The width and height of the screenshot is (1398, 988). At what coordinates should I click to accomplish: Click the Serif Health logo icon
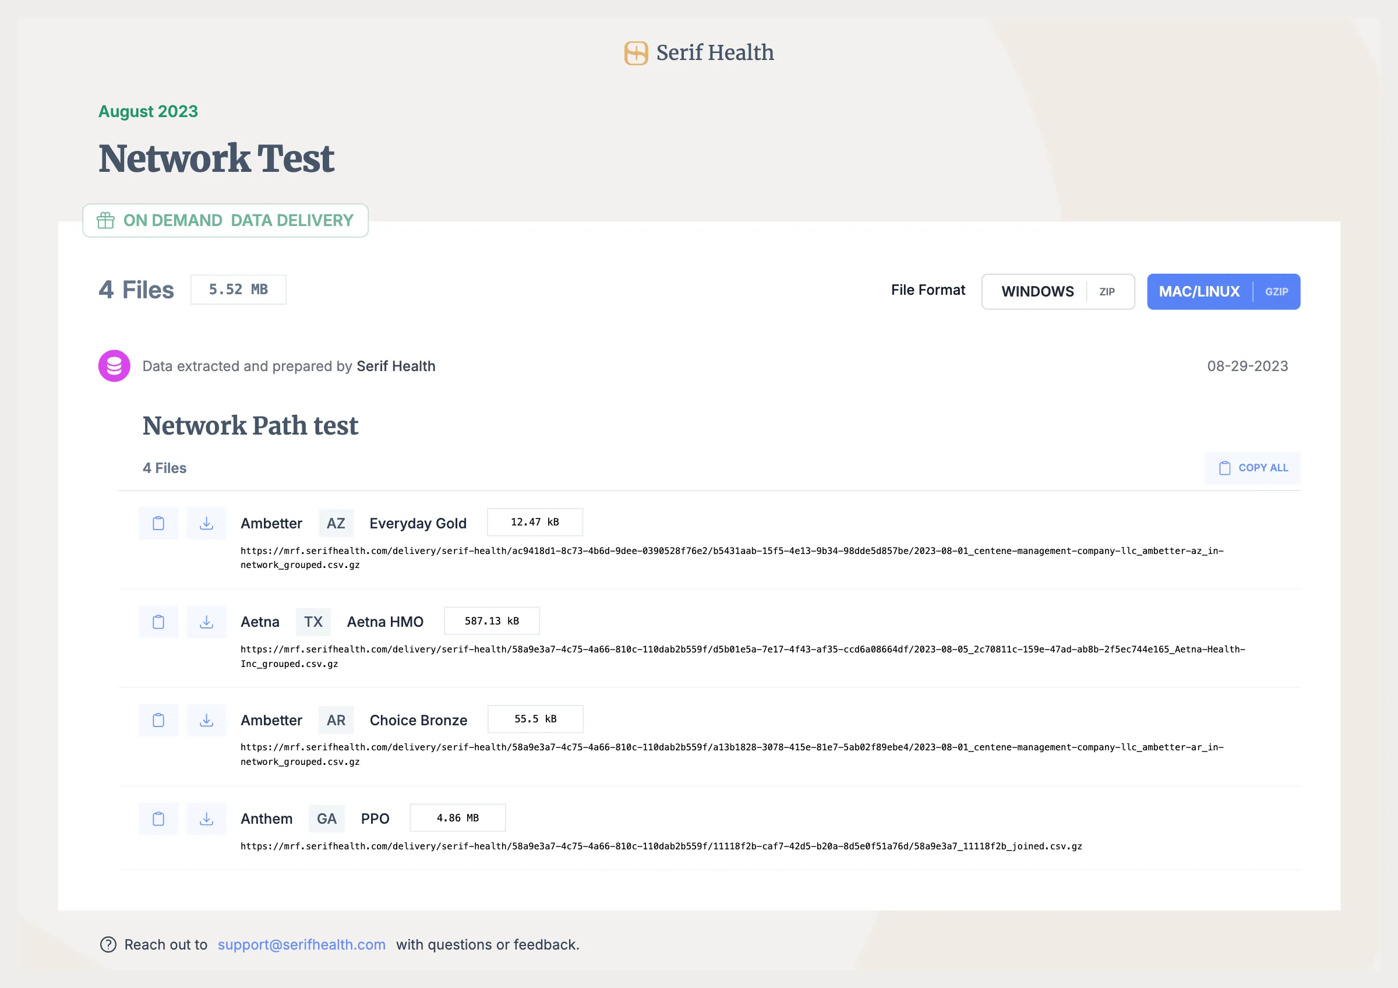pyautogui.click(x=635, y=52)
